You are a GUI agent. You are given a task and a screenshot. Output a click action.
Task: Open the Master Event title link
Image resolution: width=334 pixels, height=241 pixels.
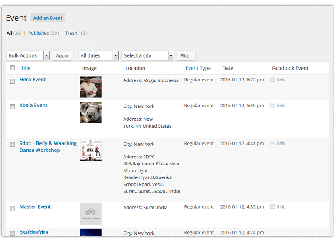click(35, 207)
